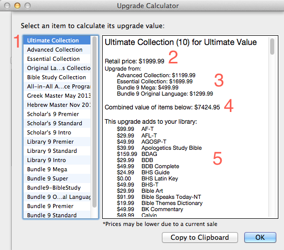Click Copy to Clipboard button
The width and height of the screenshot is (284, 250).
[x=200, y=237]
